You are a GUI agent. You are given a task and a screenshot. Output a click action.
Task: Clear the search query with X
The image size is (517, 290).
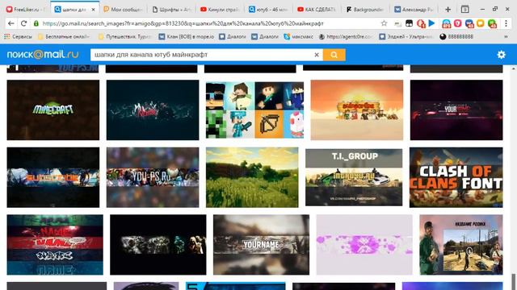click(317, 55)
